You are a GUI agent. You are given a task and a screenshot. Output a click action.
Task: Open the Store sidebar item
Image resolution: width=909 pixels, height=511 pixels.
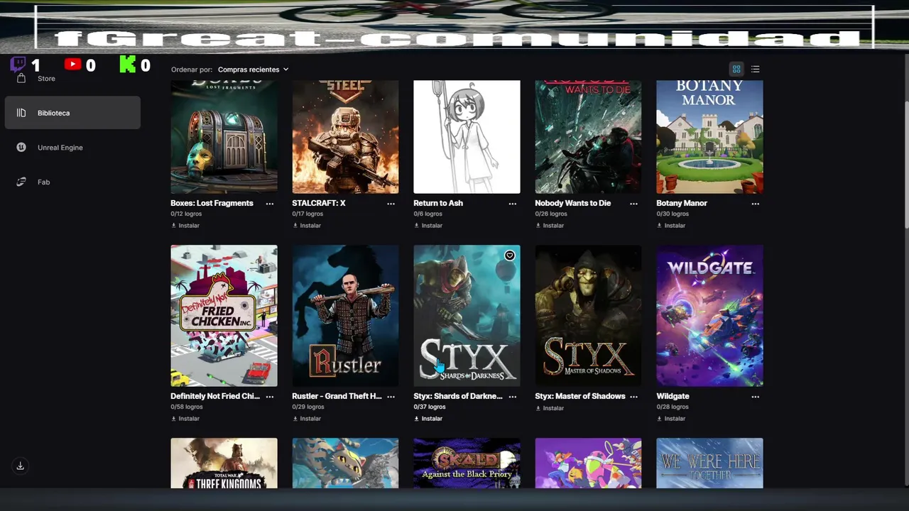pyautogui.click(x=72, y=78)
